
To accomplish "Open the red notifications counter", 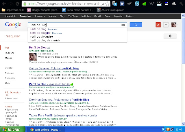I will coord(158,25).
